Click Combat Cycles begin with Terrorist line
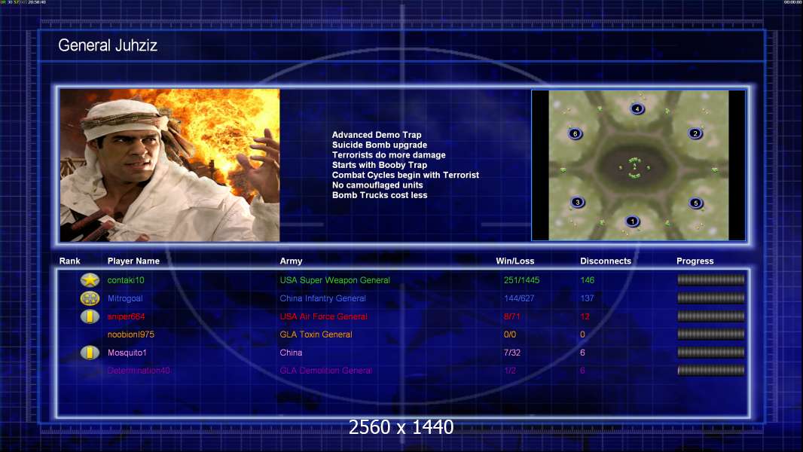The width and height of the screenshot is (803, 452). [405, 175]
